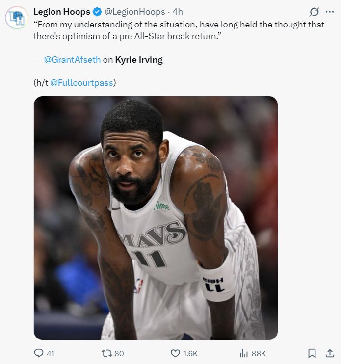Open the views analytics bar chart icon

pyautogui.click(x=243, y=353)
